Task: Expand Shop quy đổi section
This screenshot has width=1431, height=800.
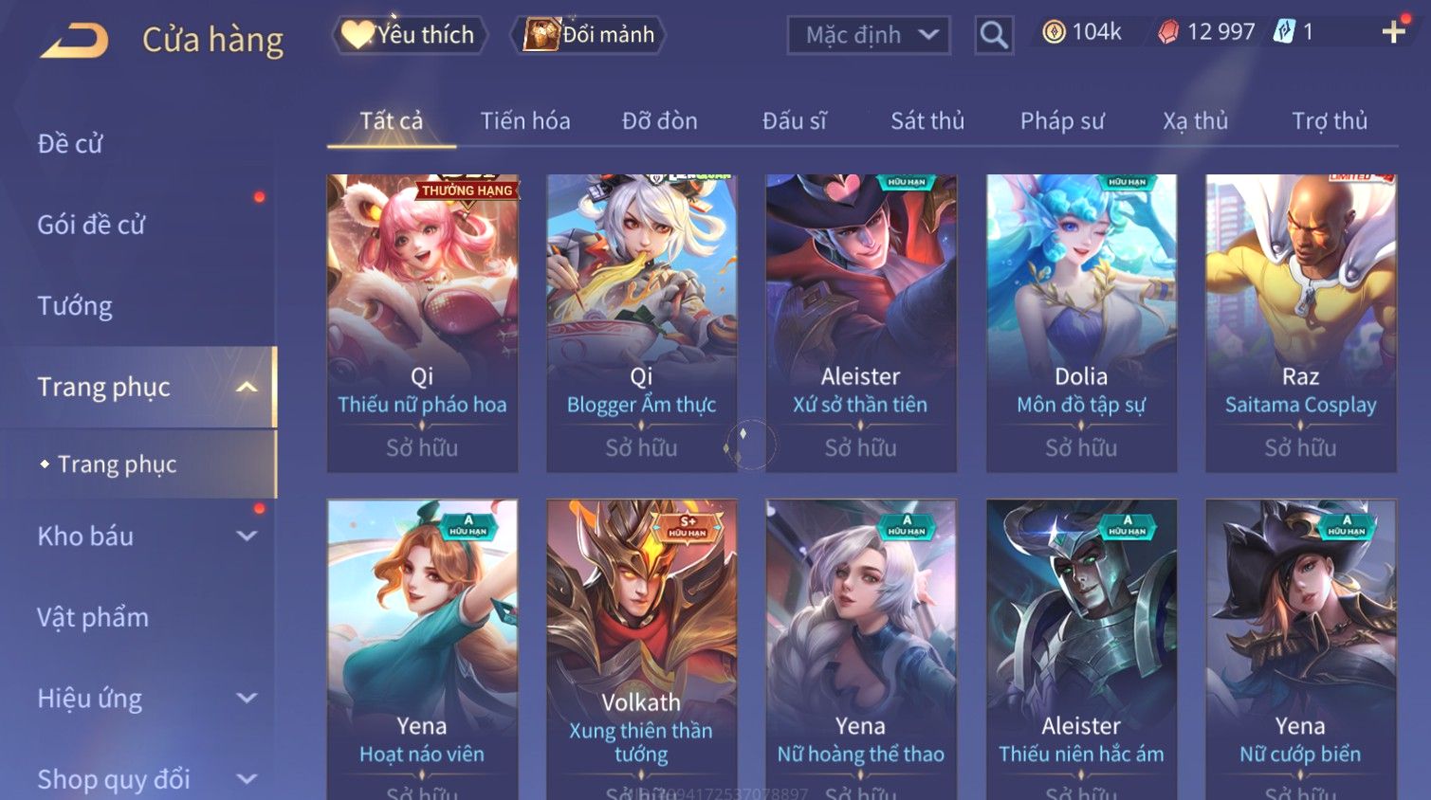Action: point(247,779)
